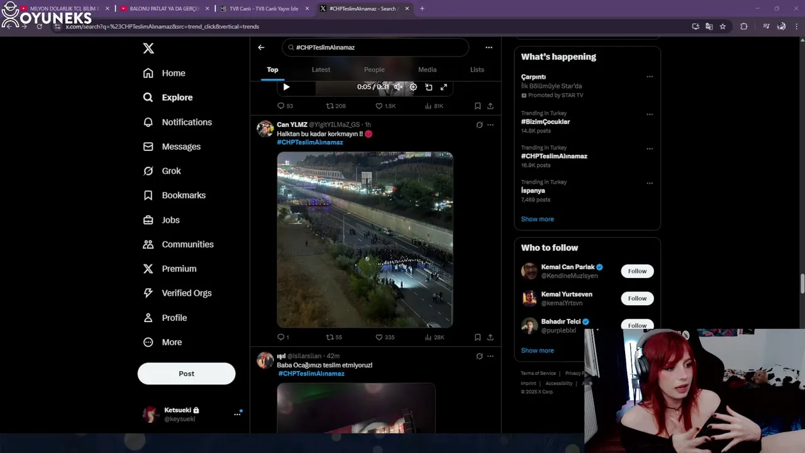Play the video in top post
Viewport: 805px width, 453px height.
click(x=286, y=87)
